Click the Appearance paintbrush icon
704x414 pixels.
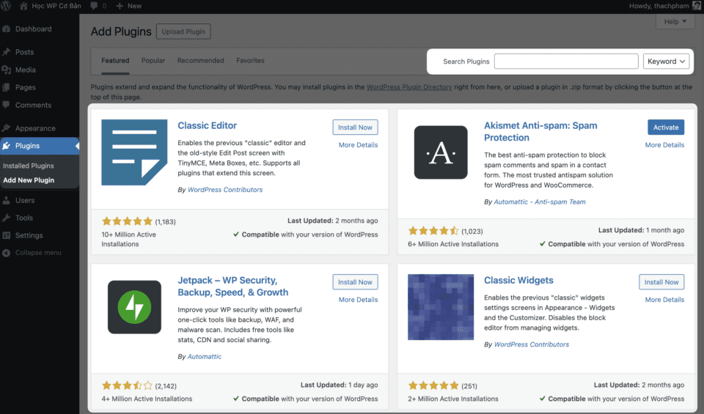pos(7,128)
